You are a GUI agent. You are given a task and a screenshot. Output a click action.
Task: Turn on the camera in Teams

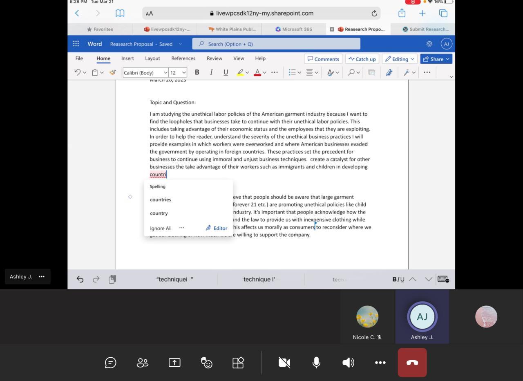coord(284,363)
